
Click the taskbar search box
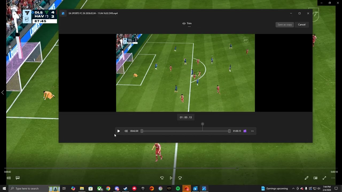(34, 189)
